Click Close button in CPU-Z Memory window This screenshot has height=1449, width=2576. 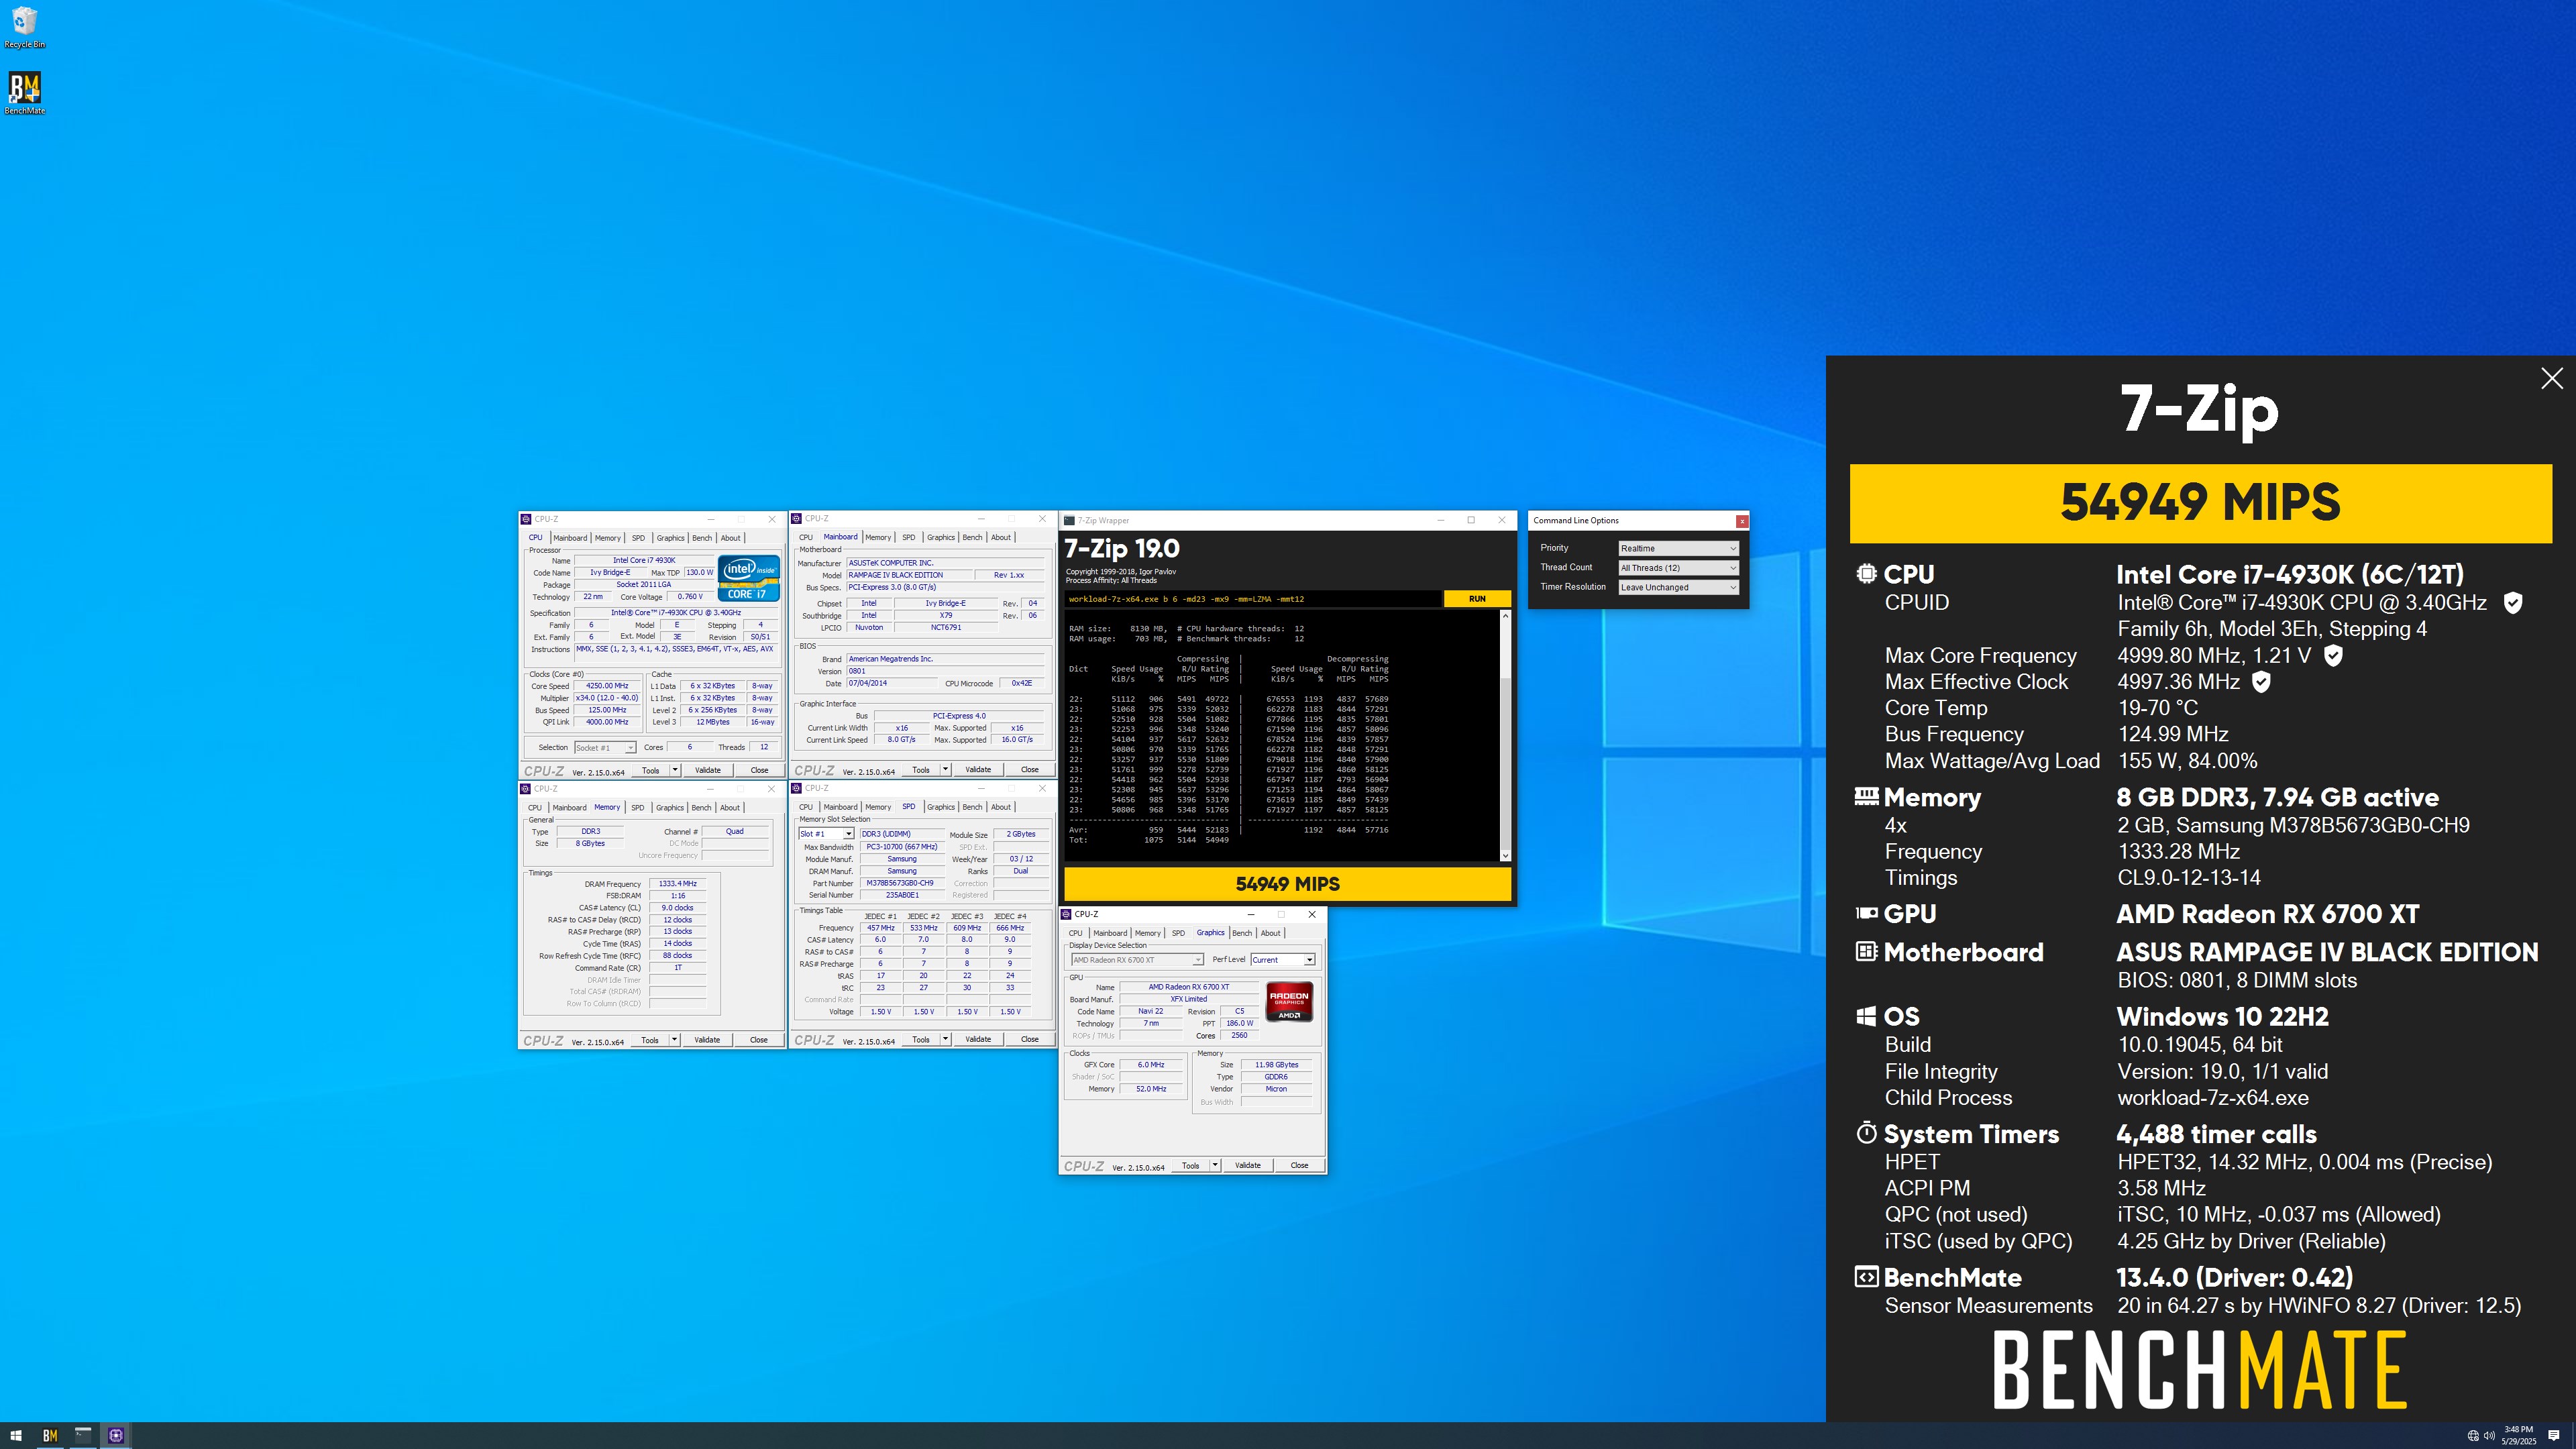[759, 1040]
